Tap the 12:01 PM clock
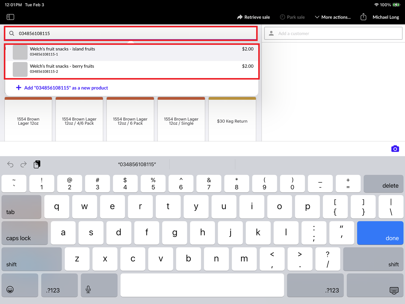The image size is (405, 304). click(13, 5)
